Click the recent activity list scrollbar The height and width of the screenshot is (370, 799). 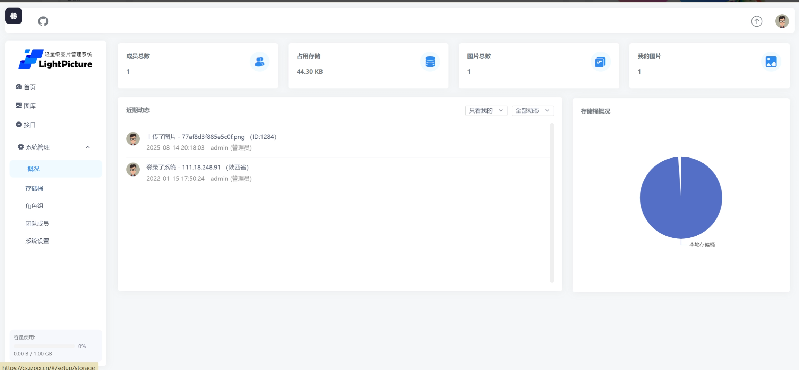(552, 203)
